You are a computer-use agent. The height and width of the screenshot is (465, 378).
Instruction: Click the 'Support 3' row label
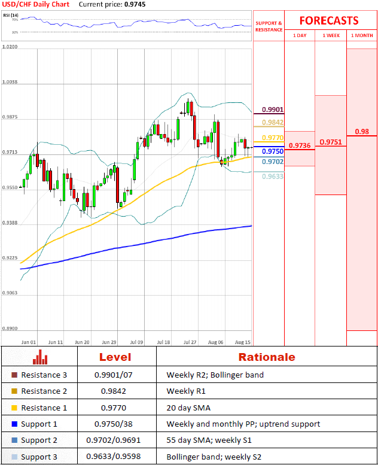click(39, 457)
